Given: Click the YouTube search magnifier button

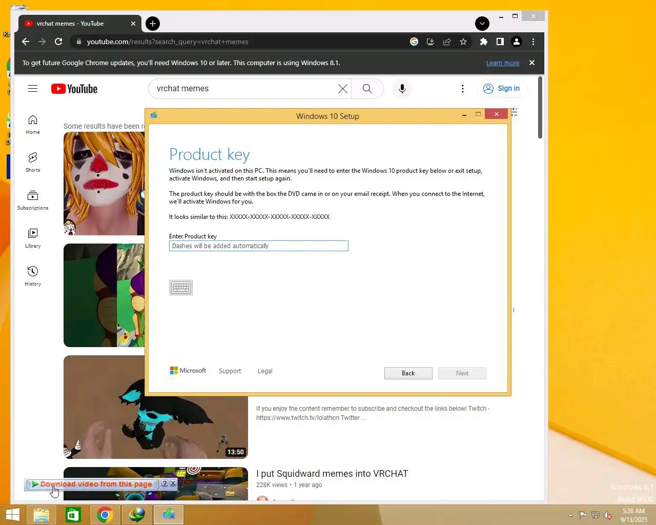Looking at the screenshot, I should [367, 89].
